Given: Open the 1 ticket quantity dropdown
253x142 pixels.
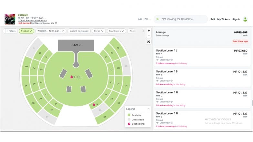Looking at the screenshot, I should [26, 31].
